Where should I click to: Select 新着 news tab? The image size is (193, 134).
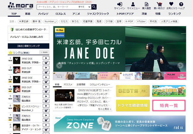tap(57, 84)
